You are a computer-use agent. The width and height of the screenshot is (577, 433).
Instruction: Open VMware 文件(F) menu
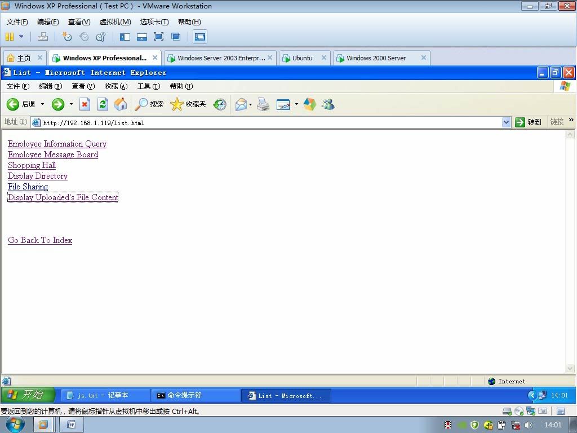pyautogui.click(x=17, y=22)
